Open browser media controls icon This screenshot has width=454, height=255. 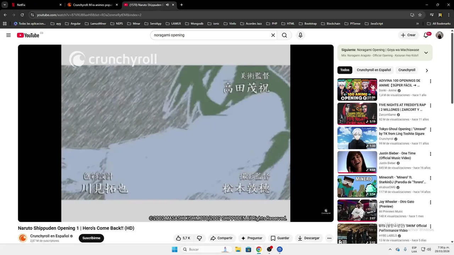pos(432,15)
